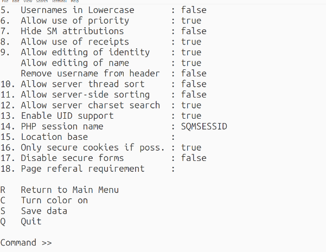Image resolution: width=326 pixels, height=252 pixels.
Task: Click the 'Allow use of priority' line
Action: click(101, 21)
